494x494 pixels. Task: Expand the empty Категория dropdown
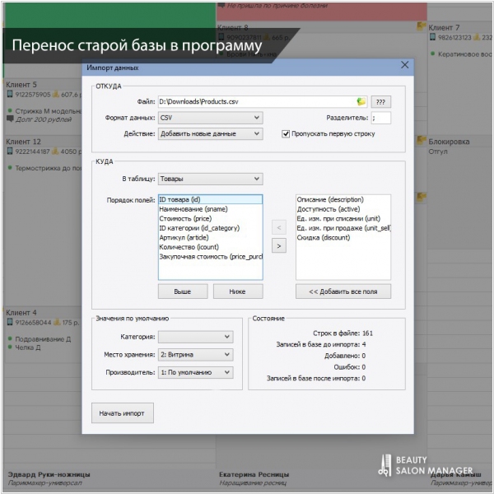195,337
